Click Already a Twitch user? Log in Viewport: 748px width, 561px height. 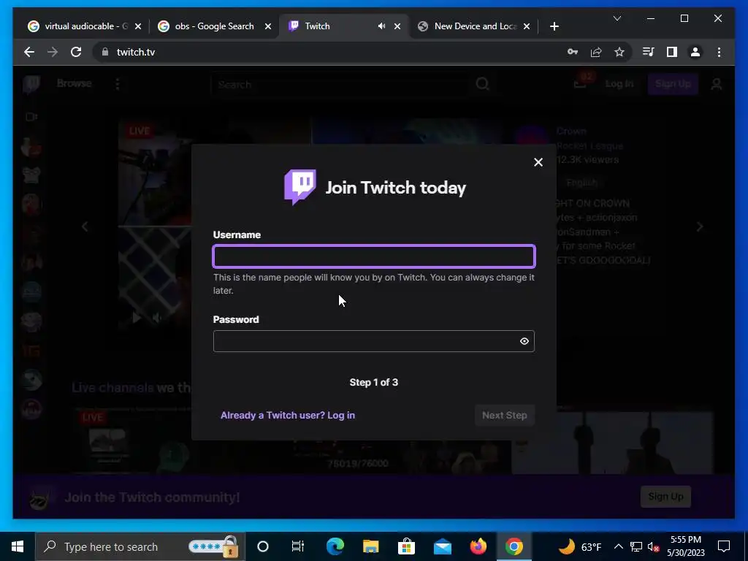click(288, 415)
